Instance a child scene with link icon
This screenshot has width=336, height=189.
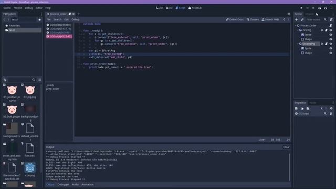tap(302, 20)
